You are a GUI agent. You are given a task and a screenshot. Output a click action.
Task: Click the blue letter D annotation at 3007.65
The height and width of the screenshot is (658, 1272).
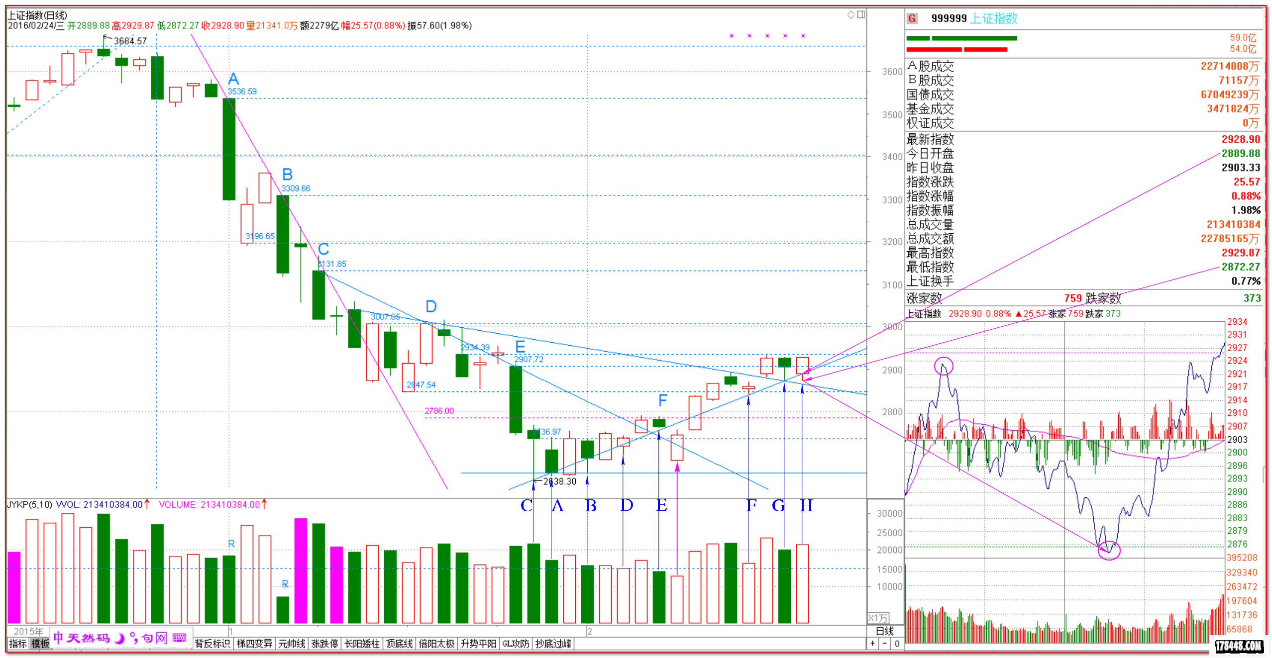tap(431, 306)
